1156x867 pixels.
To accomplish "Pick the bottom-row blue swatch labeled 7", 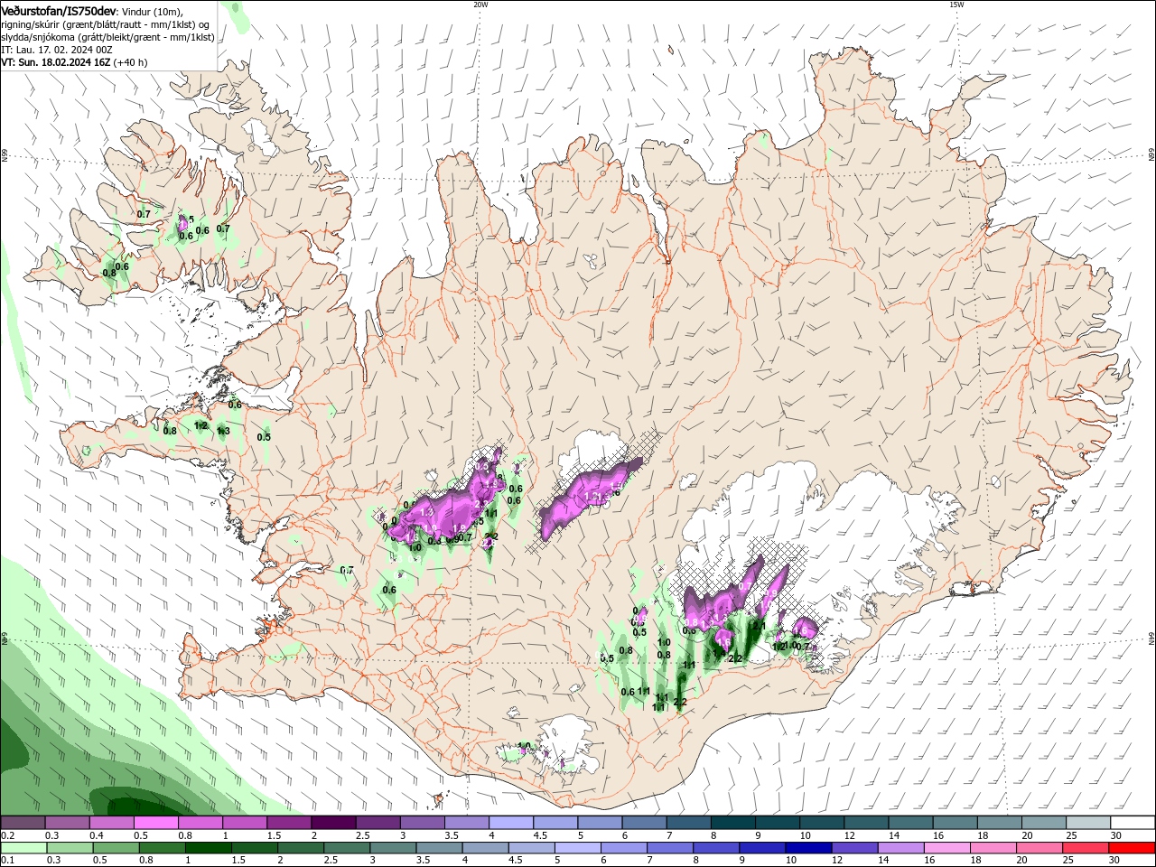I will [669, 848].
